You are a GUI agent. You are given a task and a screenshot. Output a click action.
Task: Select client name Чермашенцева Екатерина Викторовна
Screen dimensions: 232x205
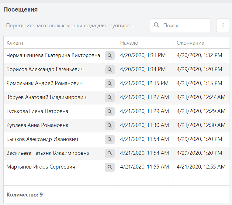(x=53, y=55)
